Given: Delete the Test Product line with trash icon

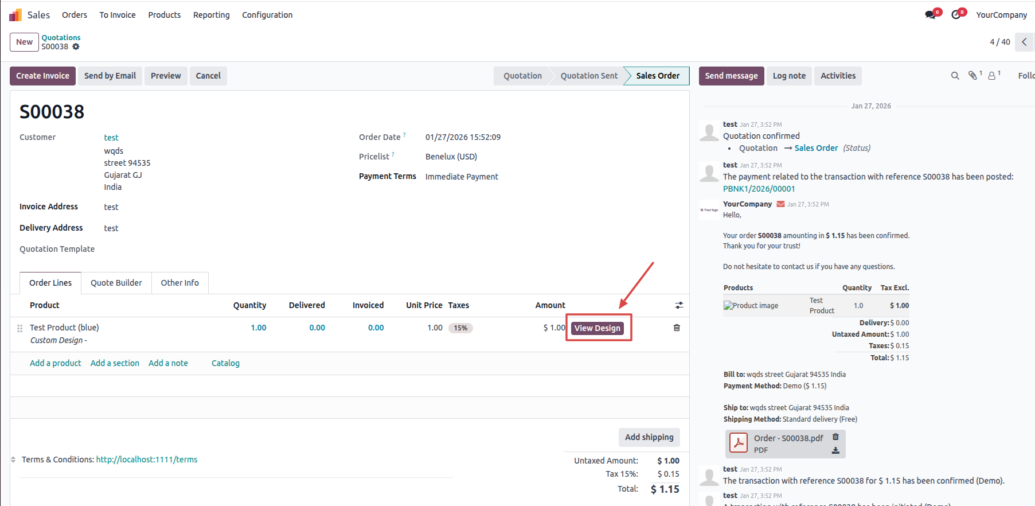Looking at the screenshot, I should click(677, 328).
